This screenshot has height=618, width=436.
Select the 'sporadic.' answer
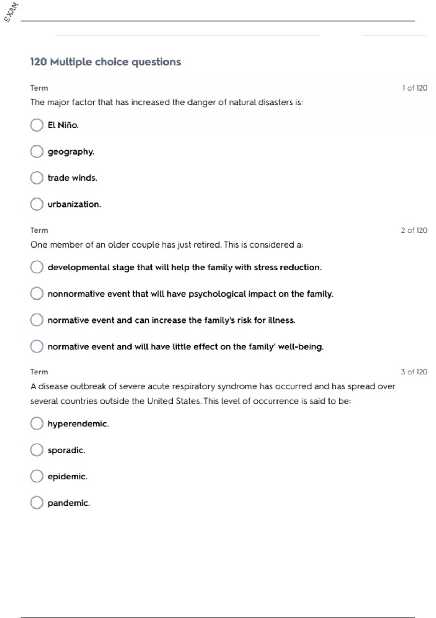37,450
